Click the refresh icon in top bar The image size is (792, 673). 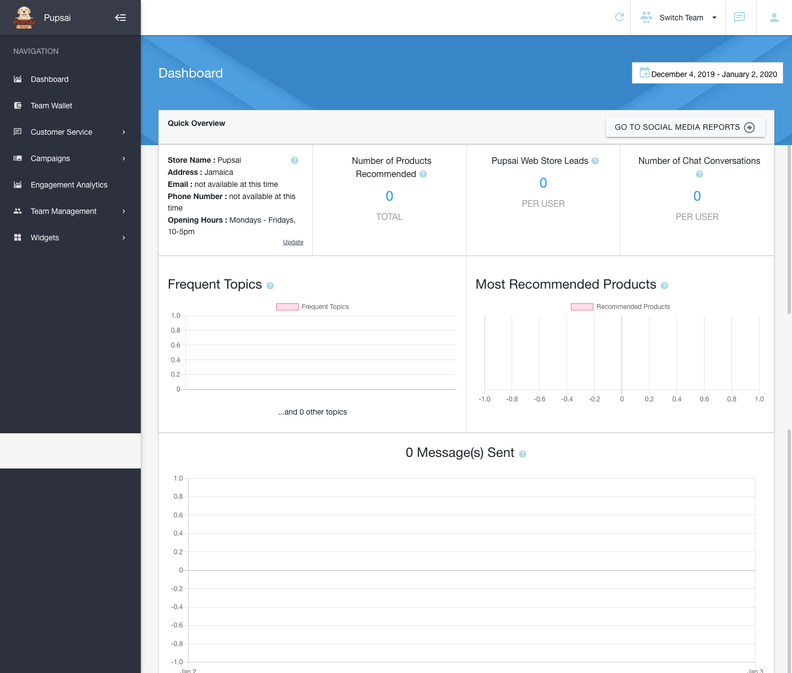[x=619, y=18]
